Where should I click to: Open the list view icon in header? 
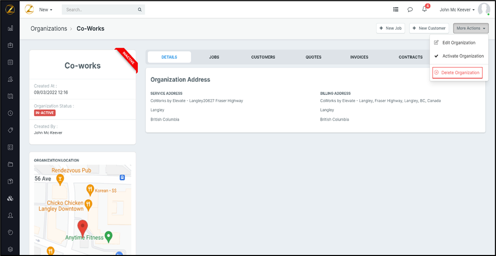pyautogui.click(x=396, y=10)
